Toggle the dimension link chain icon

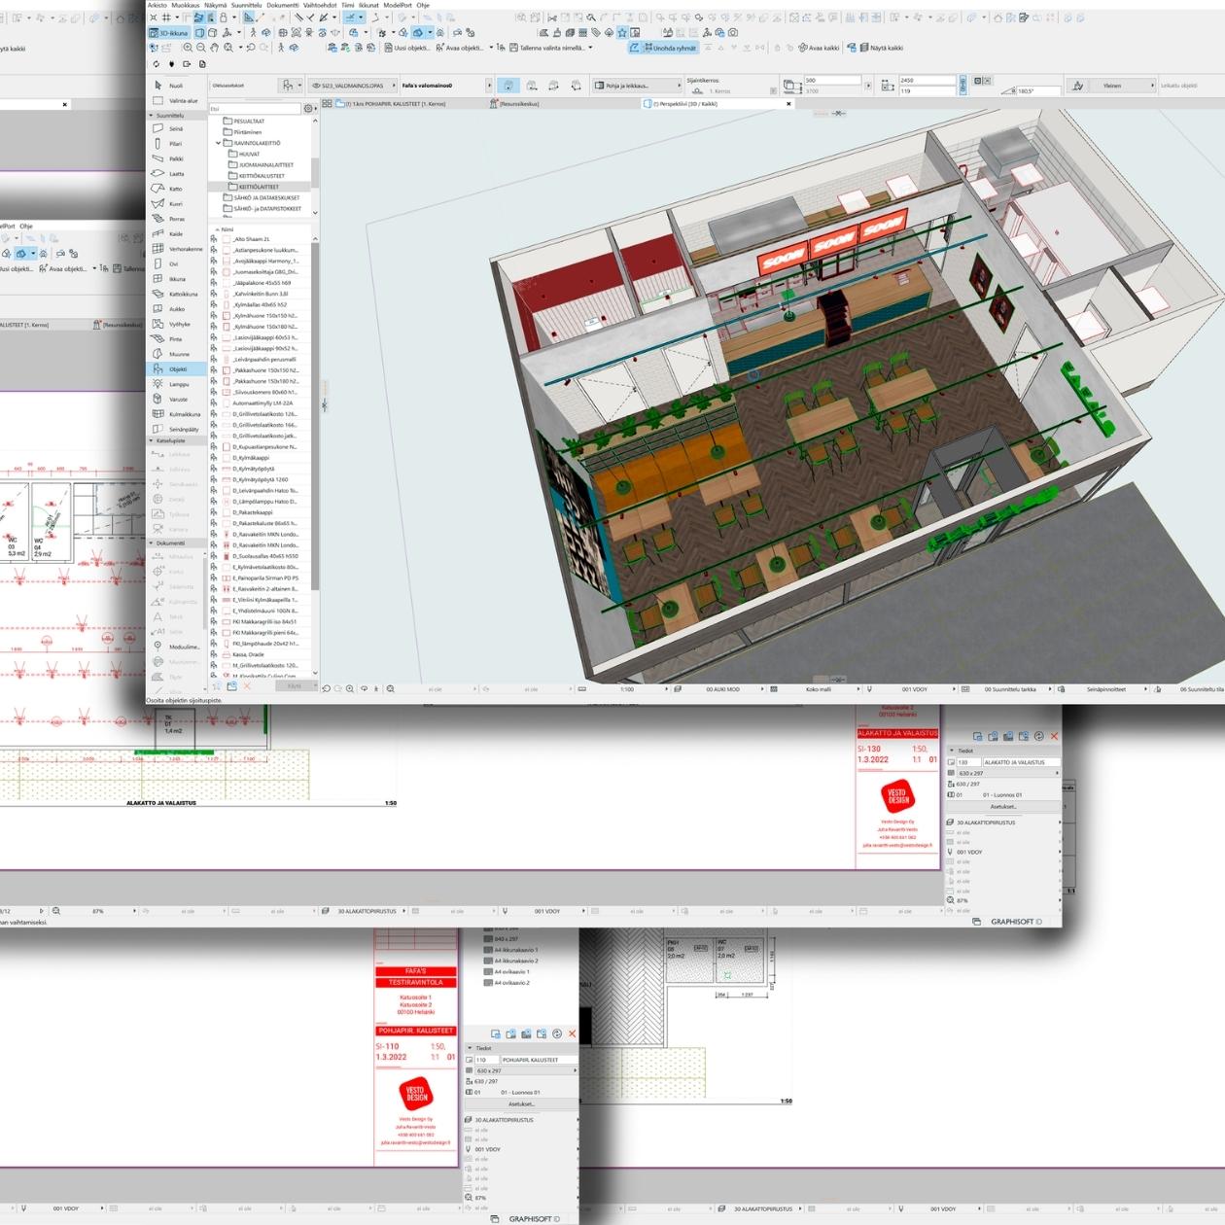(x=962, y=86)
